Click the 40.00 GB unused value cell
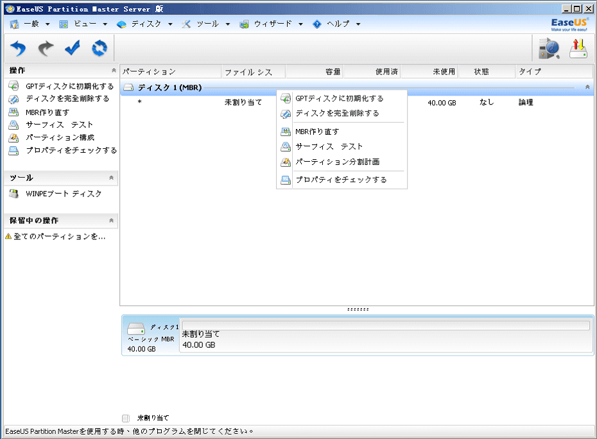Image resolution: width=597 pixels, height=439 pixels. coord(442,103)
